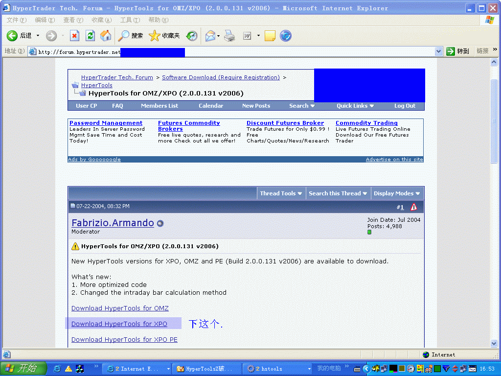Screen dimensions: 501x376
Task: Switch to the HyperToolsZ破 folder taskbar button
Action: pos(206,369)
